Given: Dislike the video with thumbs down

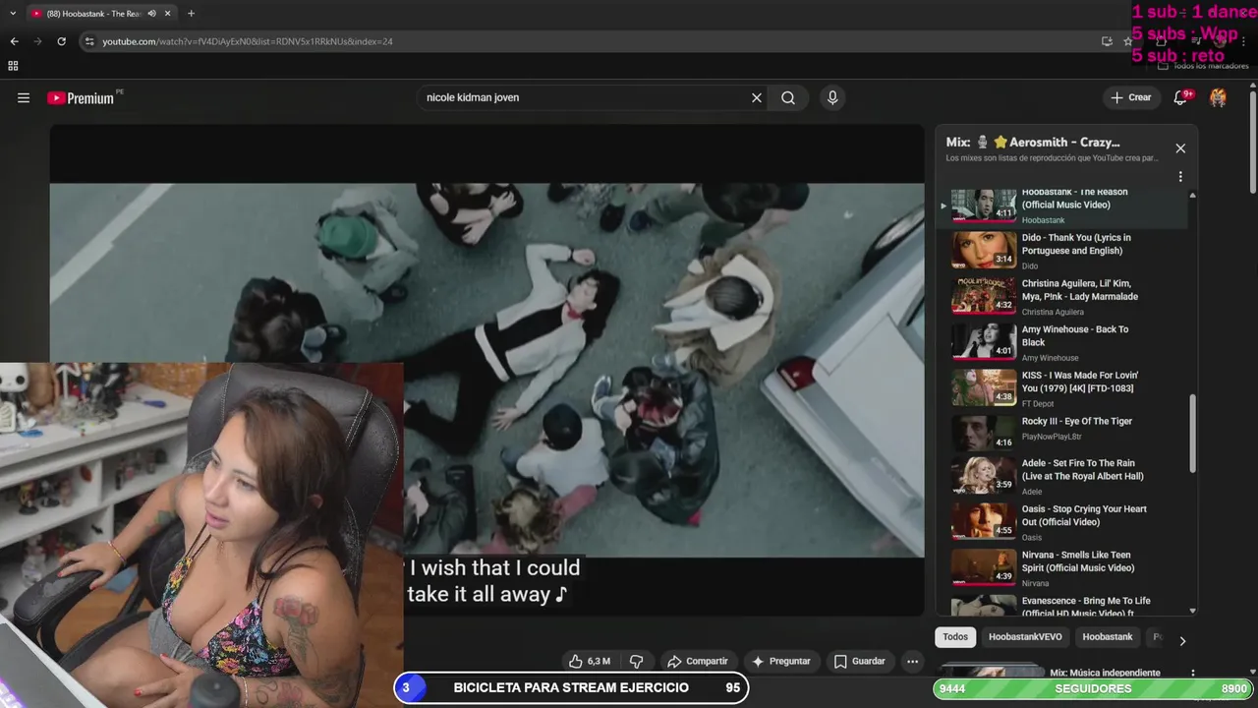Looking at the screenshot, I should (636, 661).
